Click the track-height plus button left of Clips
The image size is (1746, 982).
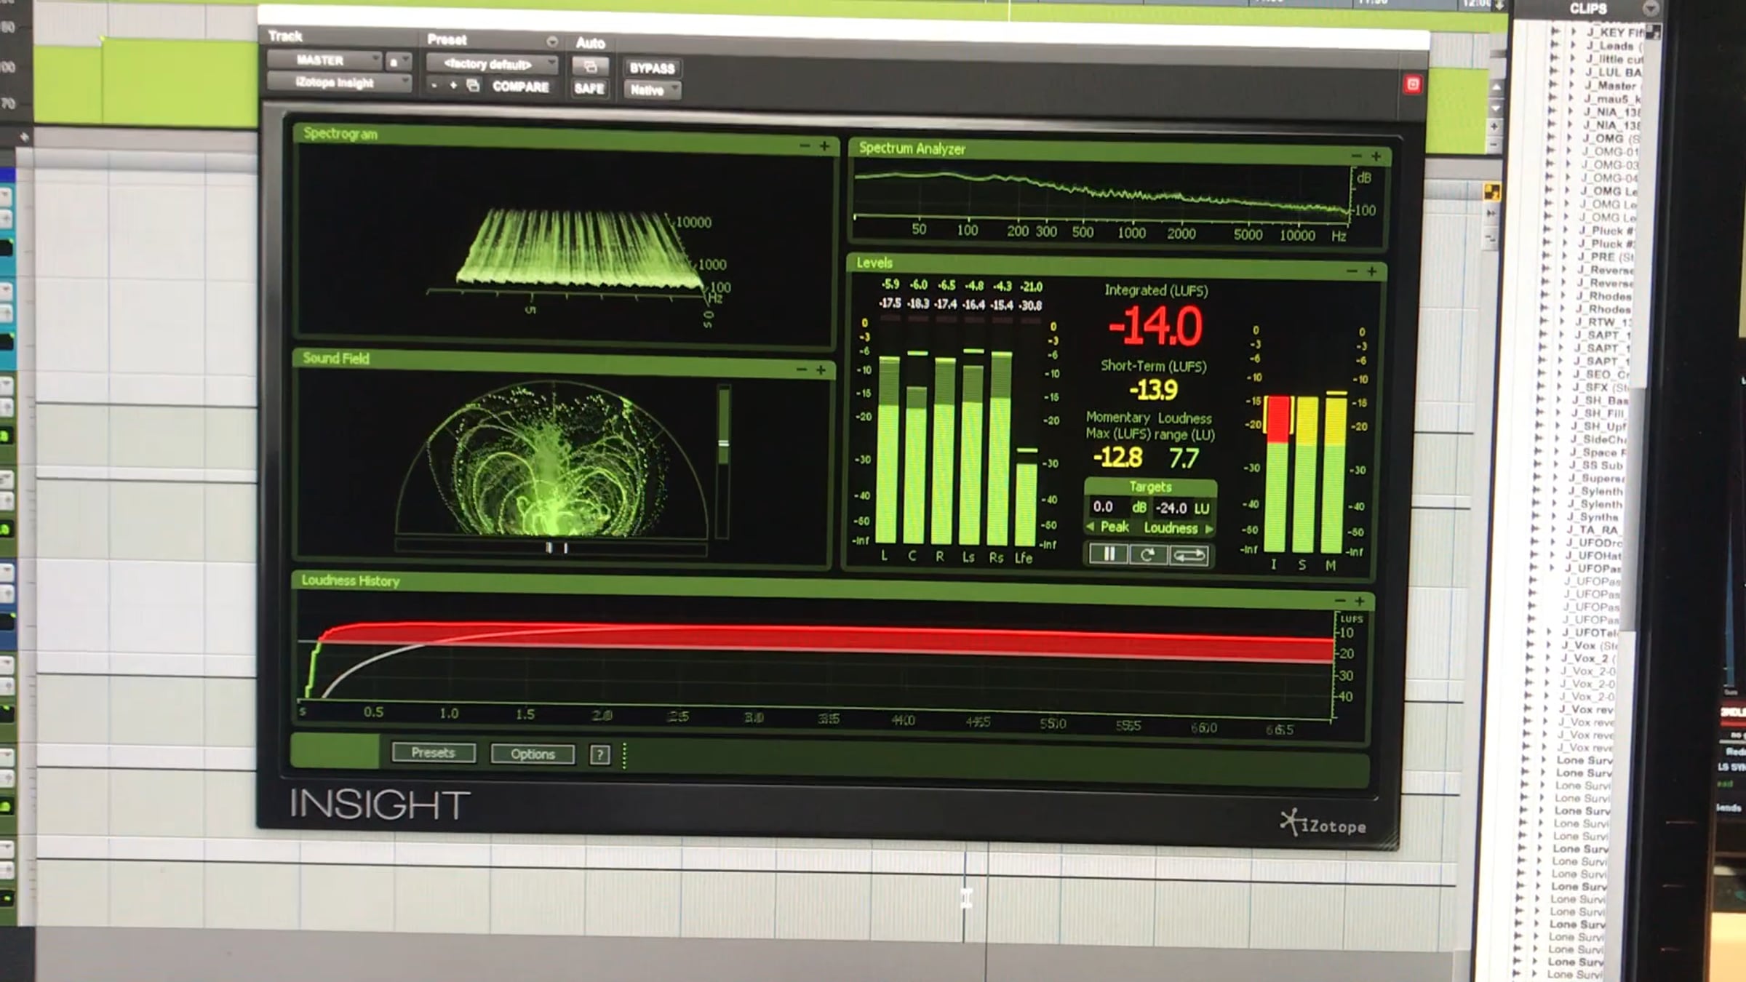coord(1494,126)
